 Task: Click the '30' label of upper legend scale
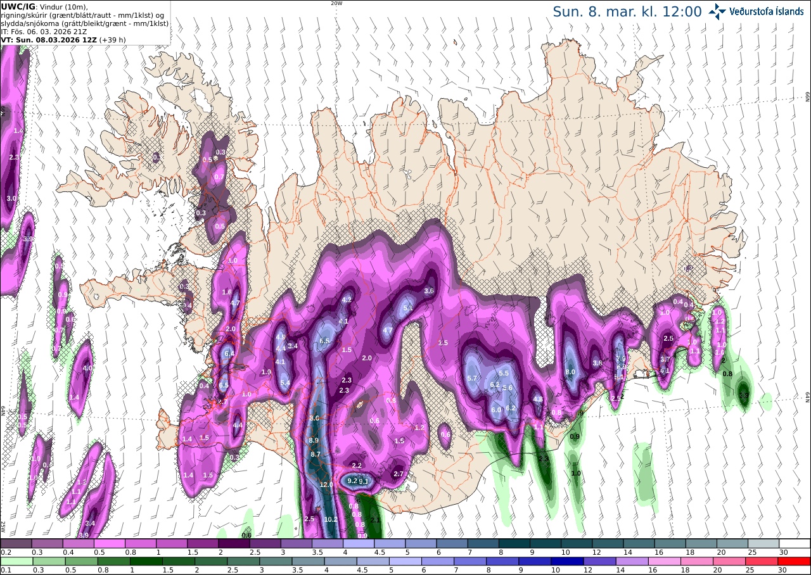coord(783,552)
